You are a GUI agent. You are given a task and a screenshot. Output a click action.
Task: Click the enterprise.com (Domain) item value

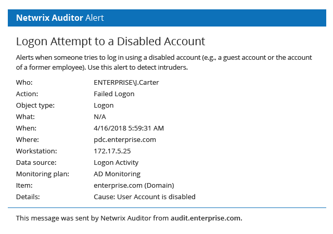134,185
